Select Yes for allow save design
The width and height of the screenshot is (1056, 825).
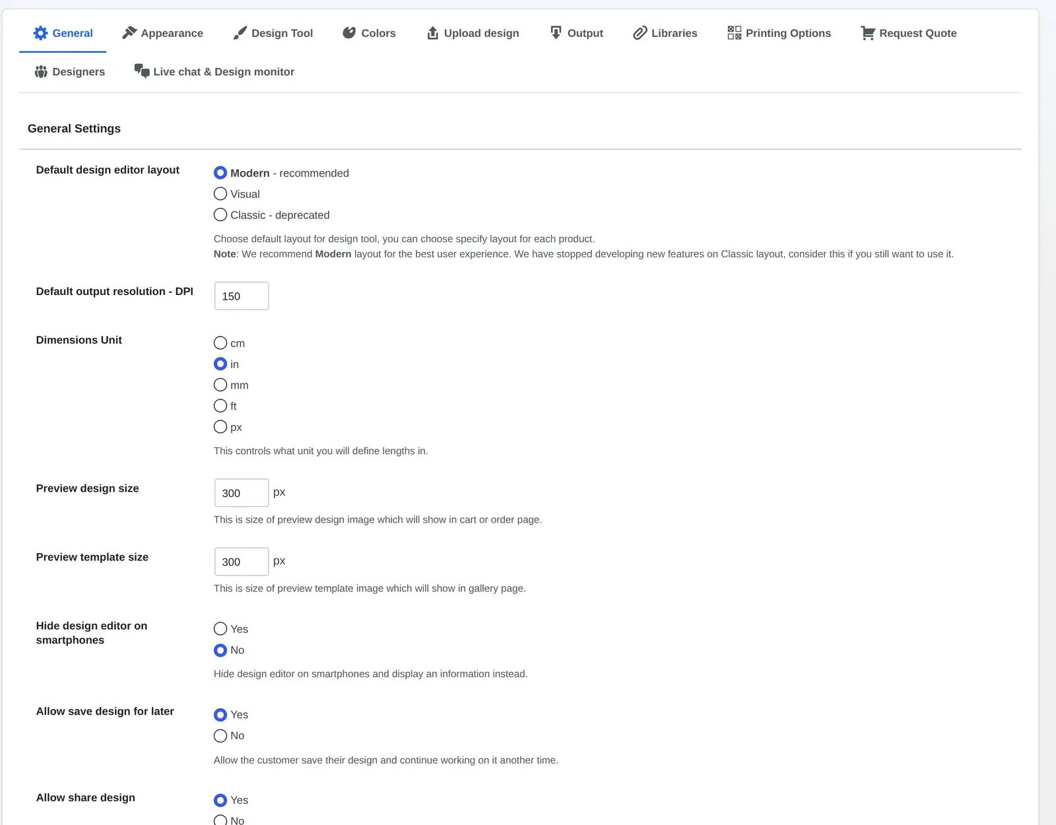click(220, 715)
